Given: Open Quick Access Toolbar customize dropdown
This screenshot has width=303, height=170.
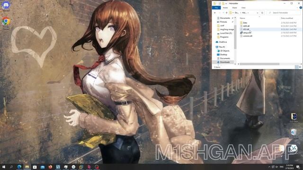Looking at the screenshot, I should pos(226,3).
